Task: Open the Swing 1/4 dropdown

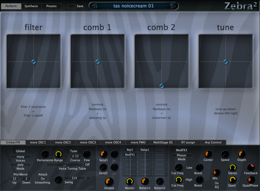Action: pos(74,178)
